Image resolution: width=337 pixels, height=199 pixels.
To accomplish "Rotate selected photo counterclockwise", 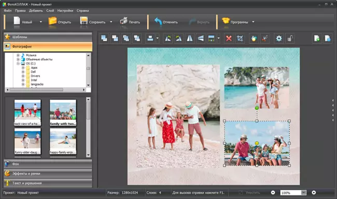I will point(168,38).
